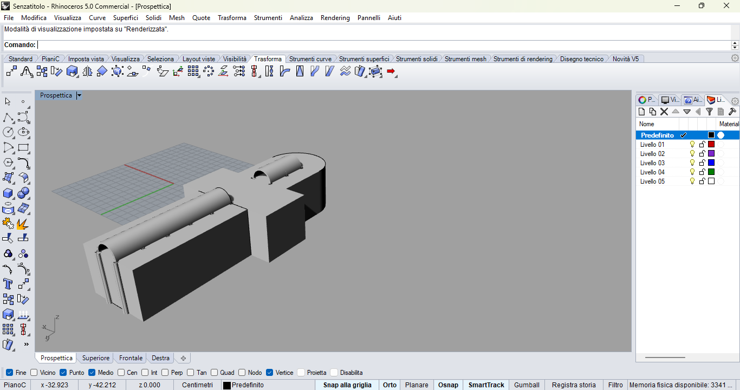740x390 pixels.
Task: Switch to the Superiore viewport tab
Action: (x=96, y=358)
